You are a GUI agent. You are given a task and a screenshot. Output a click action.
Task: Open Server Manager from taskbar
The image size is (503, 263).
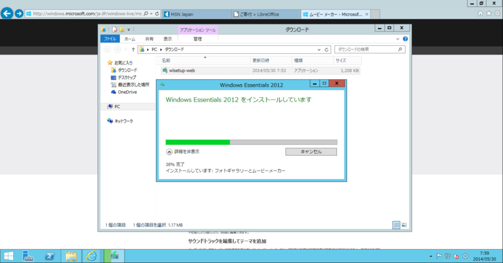28,256
